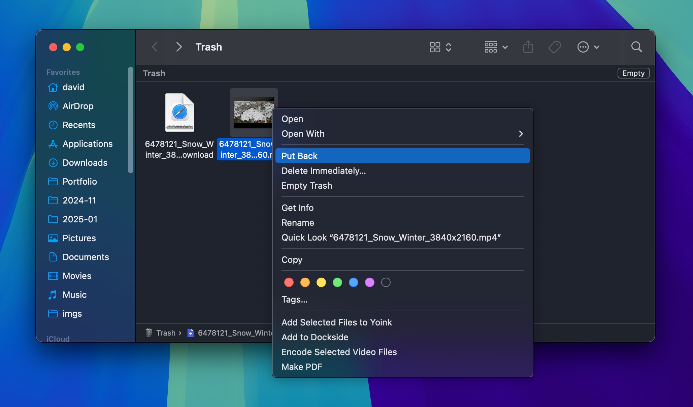Click Trash in the path bar

(x=161, y=333)
